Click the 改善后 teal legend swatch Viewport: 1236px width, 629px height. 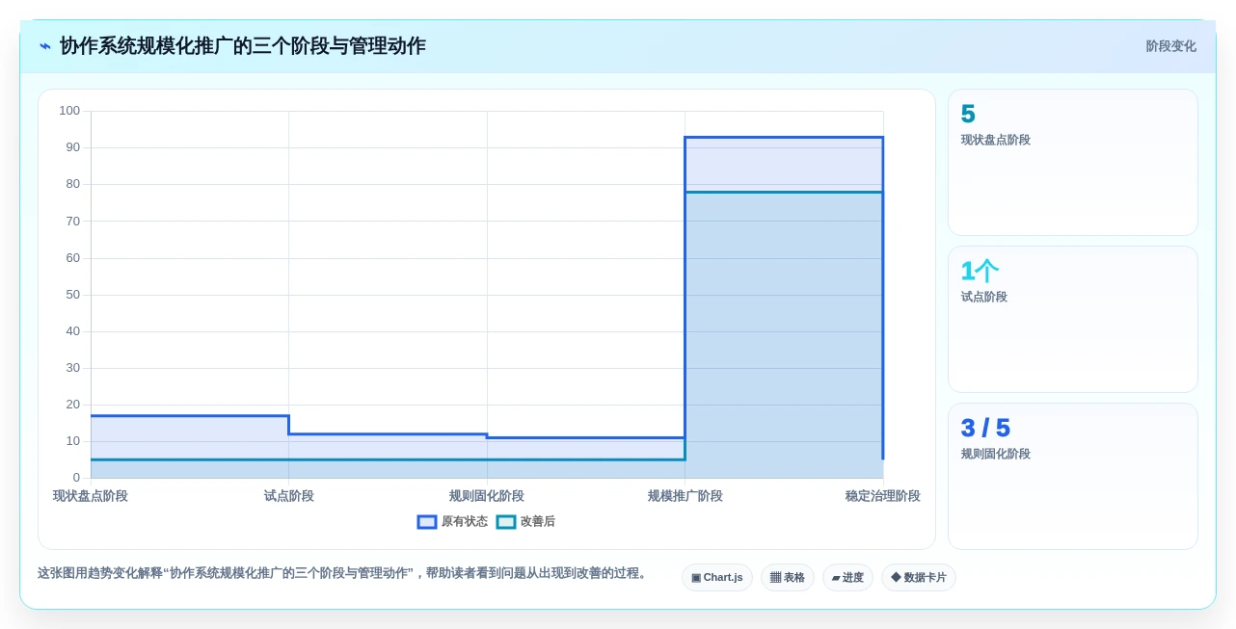pyautogui.click(x=506, y=522)
